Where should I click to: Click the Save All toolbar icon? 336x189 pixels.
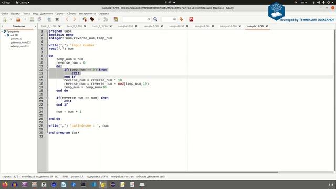click(x=39, y=19)
